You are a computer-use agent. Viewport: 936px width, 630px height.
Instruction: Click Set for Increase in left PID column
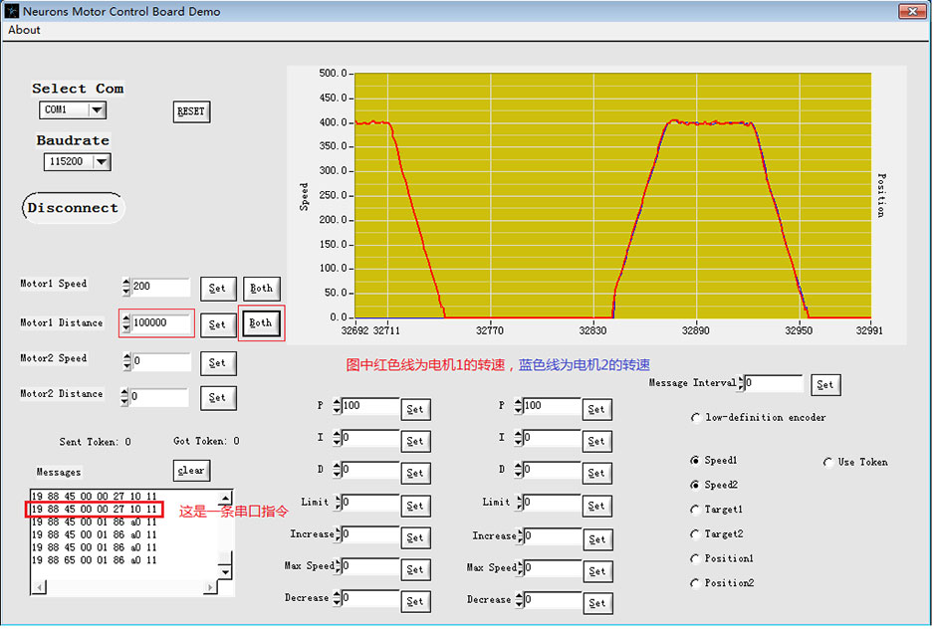(415, 537)
